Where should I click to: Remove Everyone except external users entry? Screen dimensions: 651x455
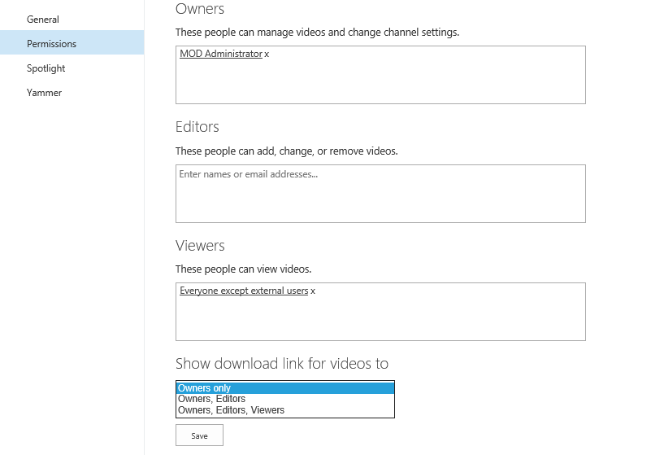tap(314, 291)
